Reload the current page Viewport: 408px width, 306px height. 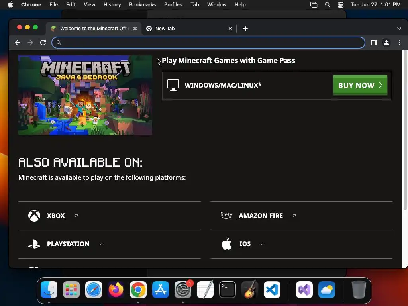point(43,43)
